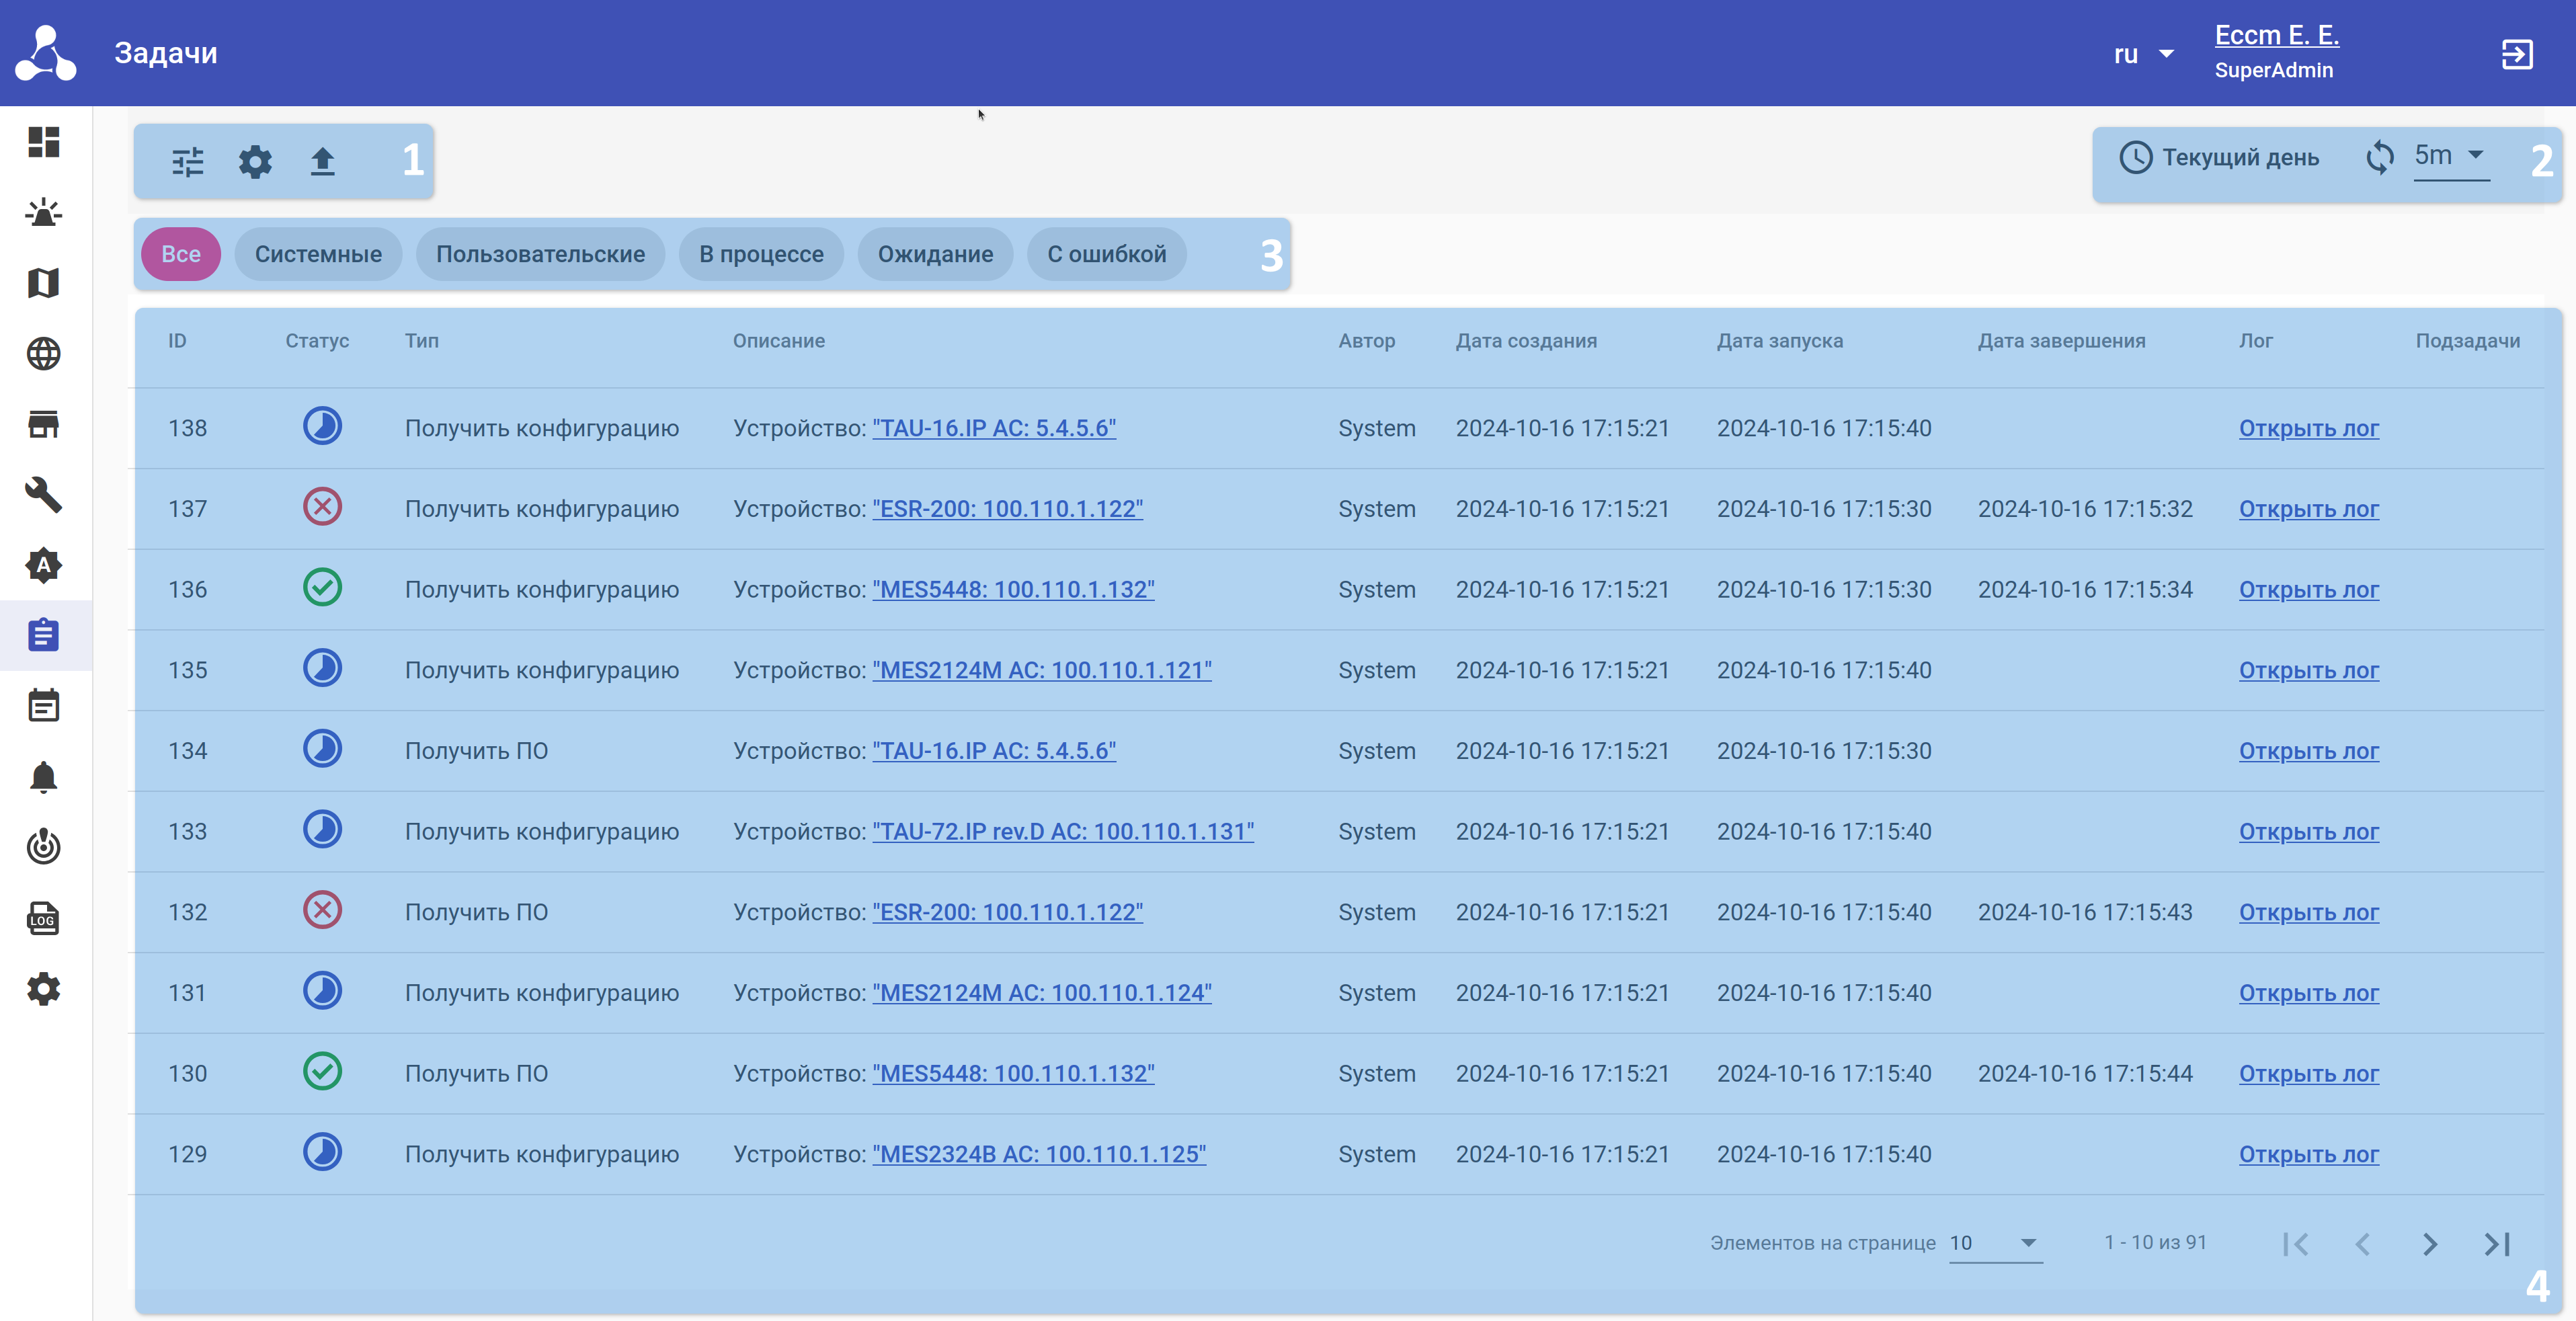Select the "Системные" filter chip

318,254
